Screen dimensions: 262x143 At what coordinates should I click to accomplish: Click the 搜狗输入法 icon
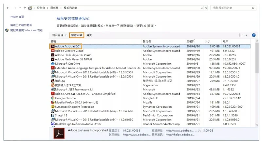(53, 85)
